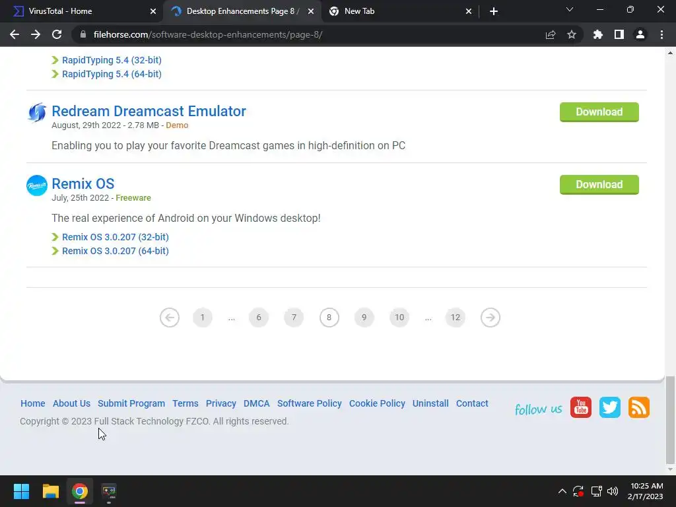Image resolution: width=676 pixels, height=507 pixels.
Task: Switch to Desktop Enhancements Page 8 tab
Action: (242, 11)
